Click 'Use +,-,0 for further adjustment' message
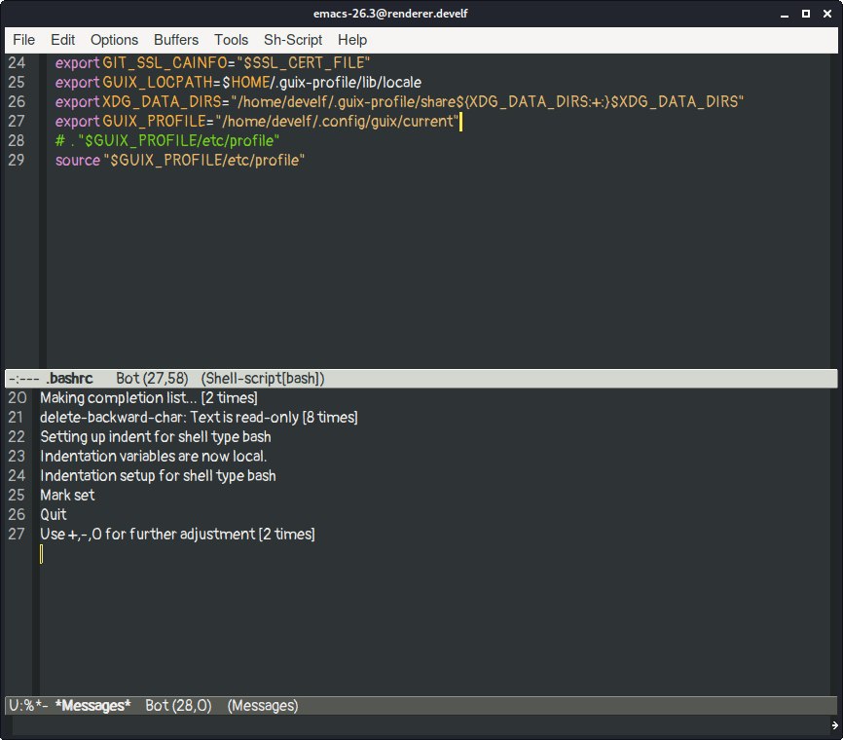Image resolution: width=843 pixels, height=740 pixels. click(x=177, y=534)
